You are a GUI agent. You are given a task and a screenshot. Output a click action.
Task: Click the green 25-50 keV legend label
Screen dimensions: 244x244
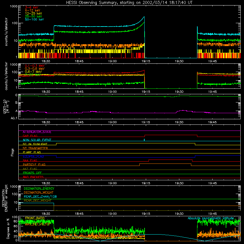33,16
